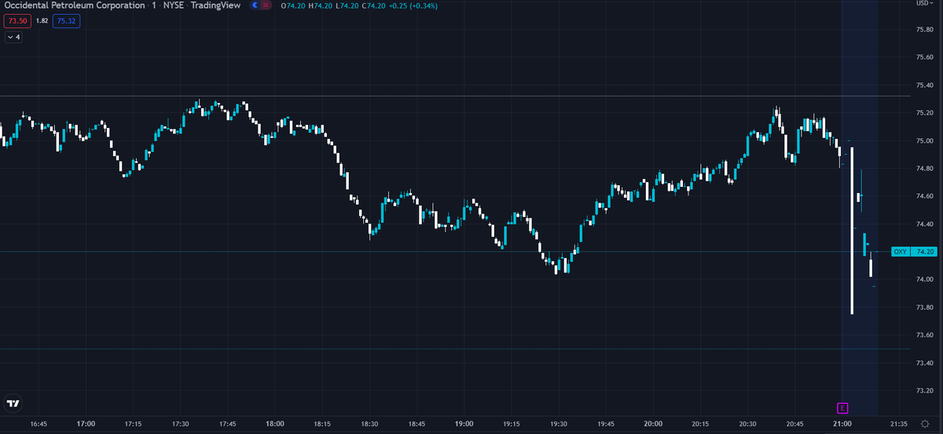The width and height of the screenshot is (943, 434).
Task: Click the C74.20 close value
Action: pyautogui.click(x=373, y=5)
